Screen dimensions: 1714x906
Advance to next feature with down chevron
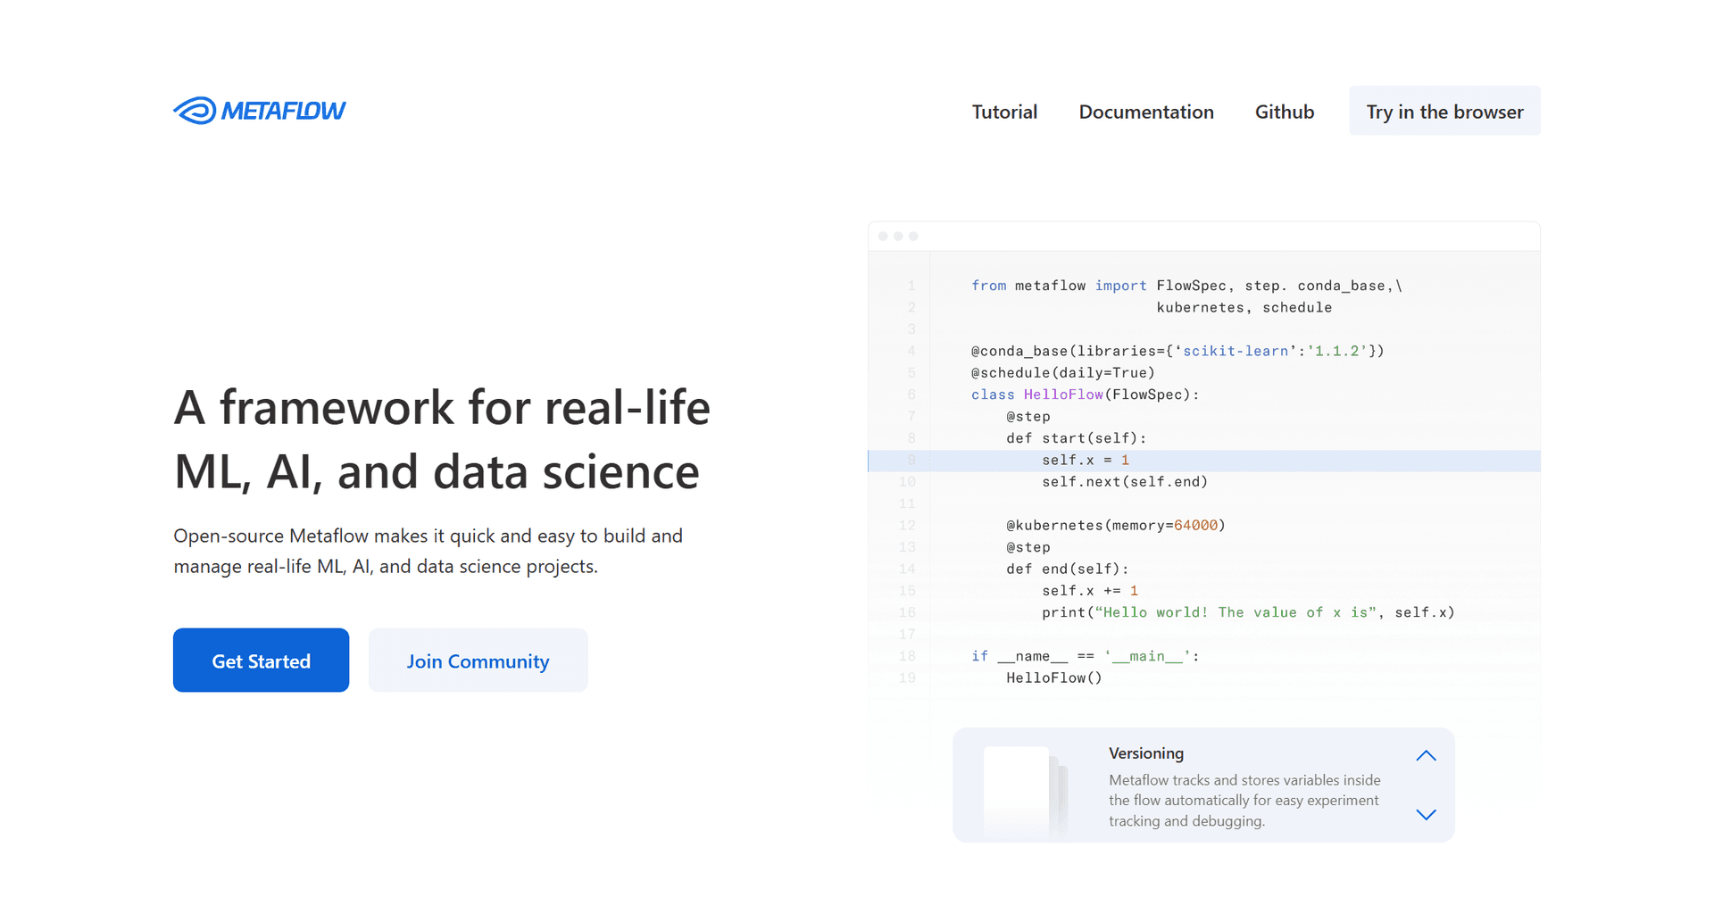[x=1426, y=814]
